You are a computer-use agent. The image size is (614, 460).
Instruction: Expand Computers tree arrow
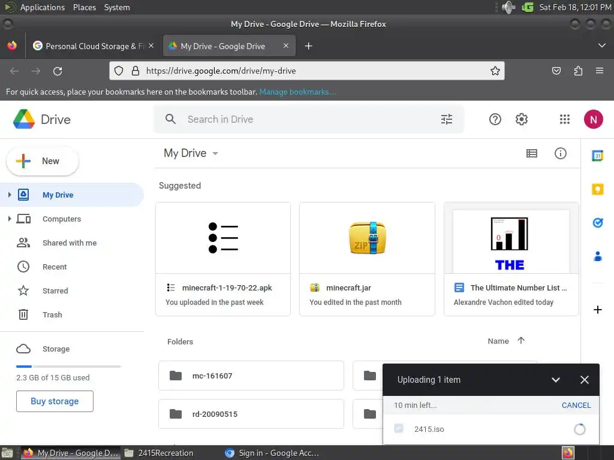click(x=10, y=219)
